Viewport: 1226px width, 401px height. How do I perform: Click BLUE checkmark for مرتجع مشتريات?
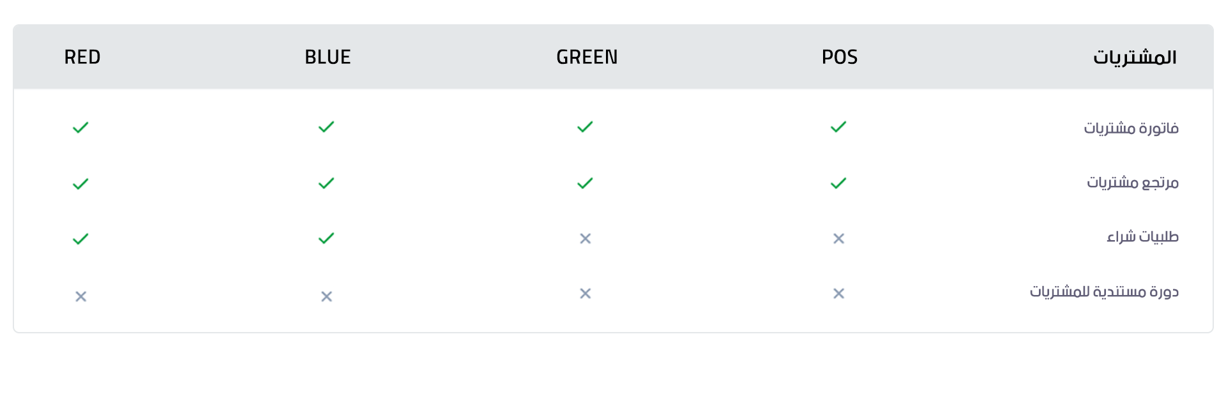point(326,184)
